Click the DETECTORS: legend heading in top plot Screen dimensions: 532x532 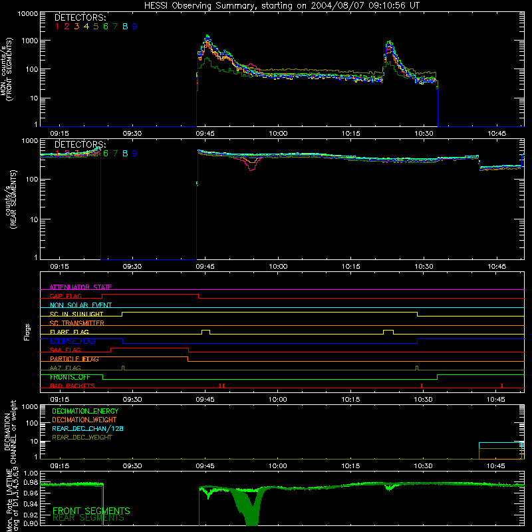point(80,18)
